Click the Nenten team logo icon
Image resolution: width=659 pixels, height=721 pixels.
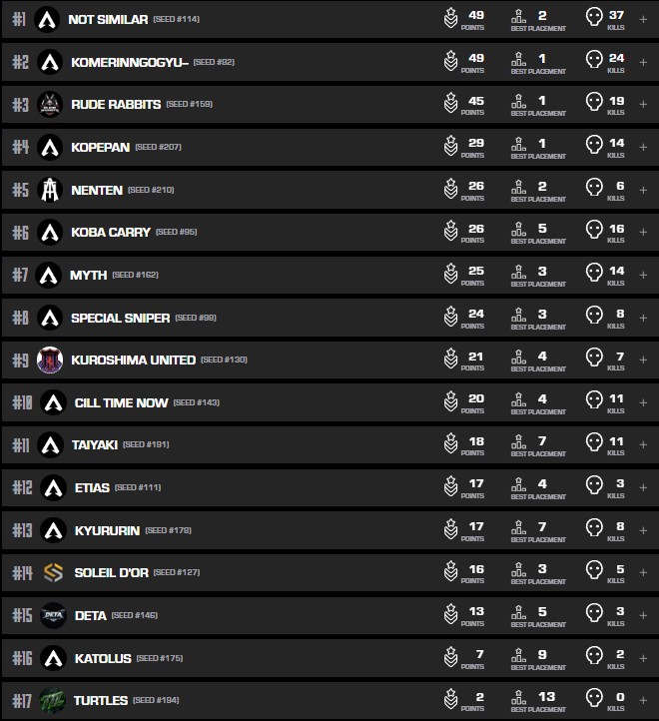click(50, 190)
